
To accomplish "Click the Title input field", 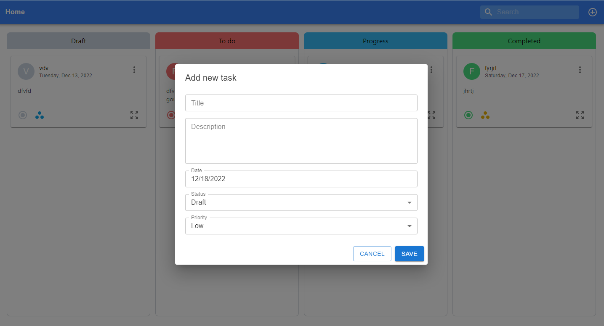I will tap(301, 103).
